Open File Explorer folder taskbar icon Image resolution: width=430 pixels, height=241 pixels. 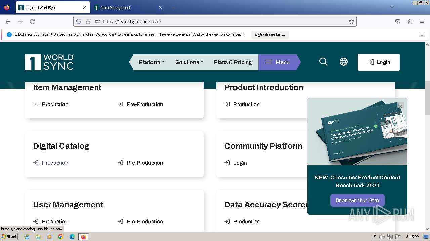tap(38, 237)
